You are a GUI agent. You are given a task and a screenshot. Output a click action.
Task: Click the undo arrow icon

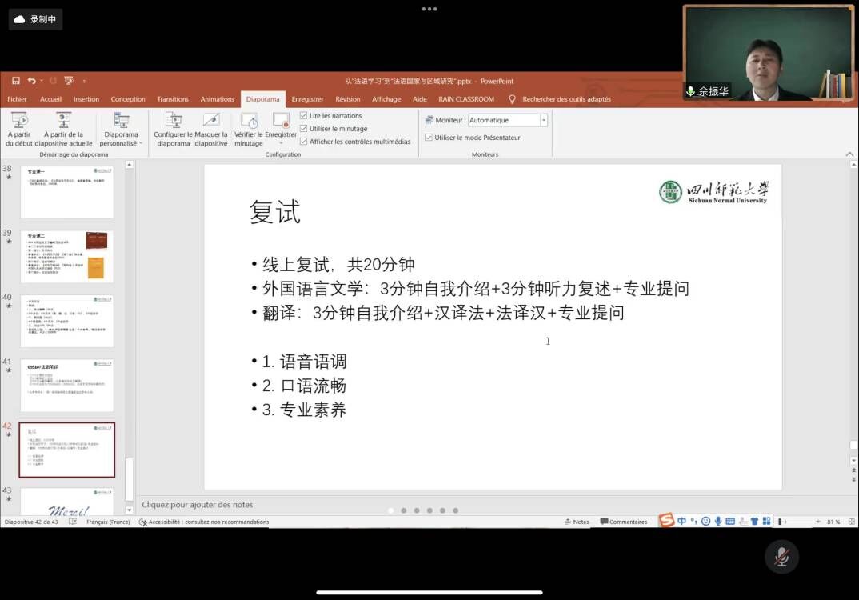tap(30, 81)
